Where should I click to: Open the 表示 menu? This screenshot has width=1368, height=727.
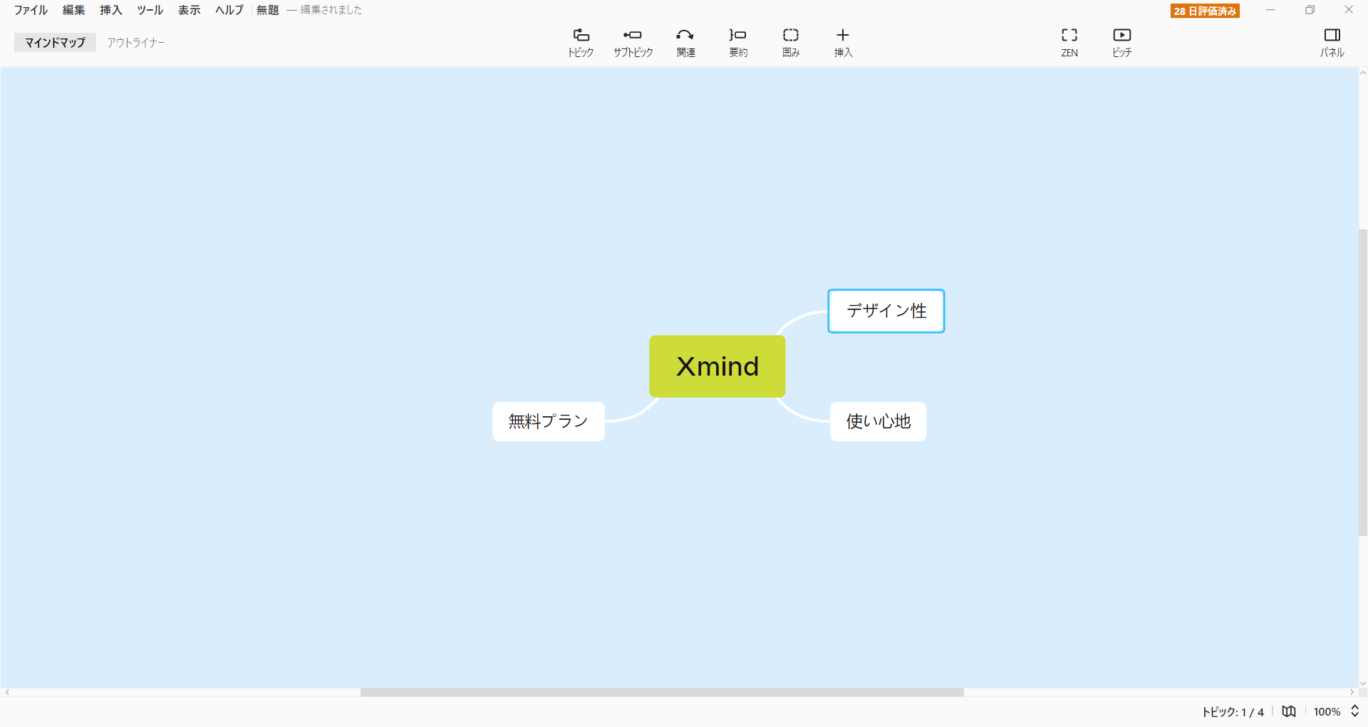point(189,10)
